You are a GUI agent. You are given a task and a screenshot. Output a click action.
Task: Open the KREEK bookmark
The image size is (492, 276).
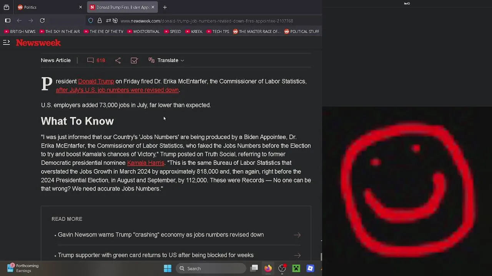pyautogui.click(x=194, y=31)
